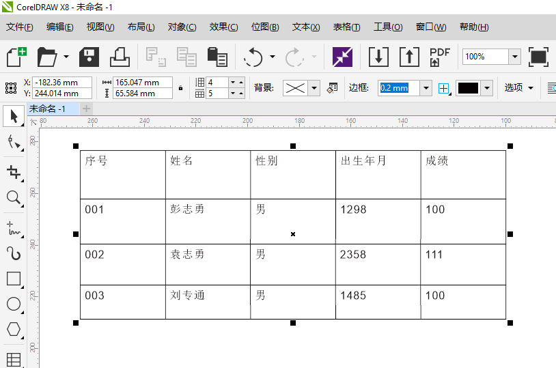Open the open-file dropdown arrow

pyautogui.click(x=66, y=57)
